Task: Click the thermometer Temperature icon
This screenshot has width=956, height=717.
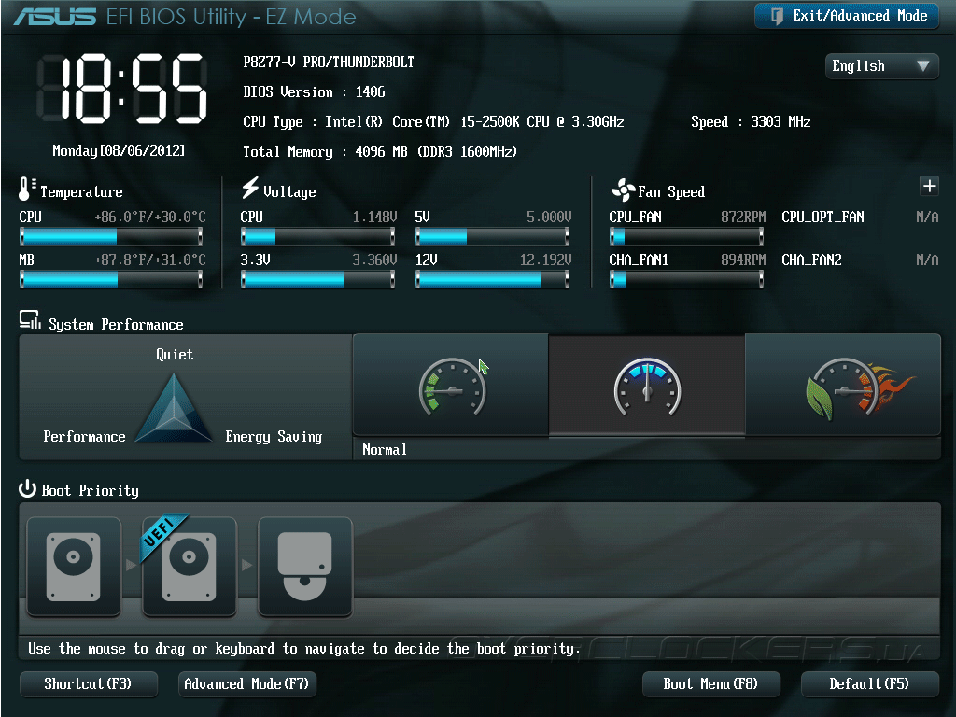Action: coord(26,189)
